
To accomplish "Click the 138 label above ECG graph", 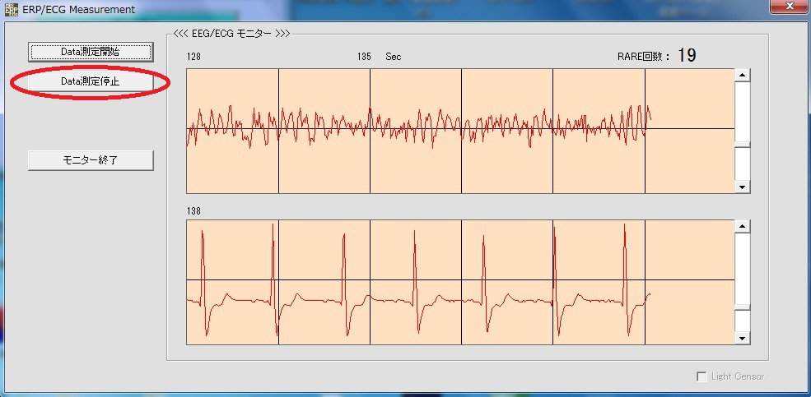I will pyautogui.click(x=194, y=211).
